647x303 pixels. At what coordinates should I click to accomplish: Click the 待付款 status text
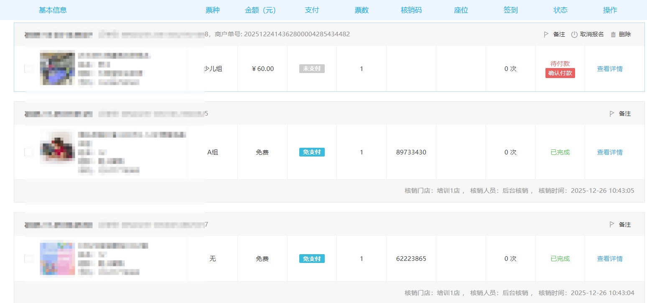pyautogui.click(x=560, y=63)
